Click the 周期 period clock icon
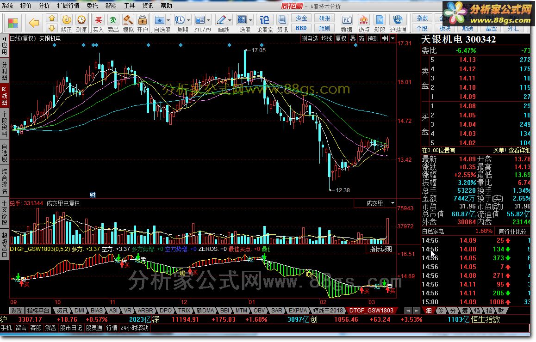 click(x=180, y=20)
